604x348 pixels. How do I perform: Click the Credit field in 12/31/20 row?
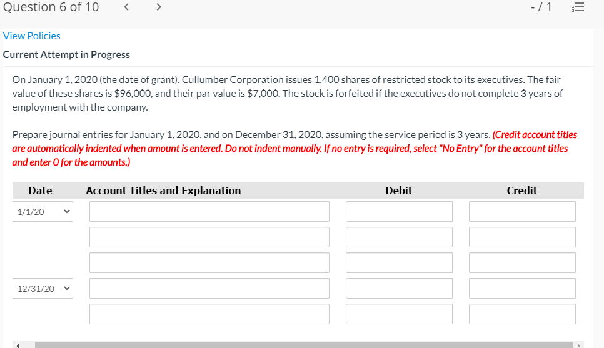522,288
